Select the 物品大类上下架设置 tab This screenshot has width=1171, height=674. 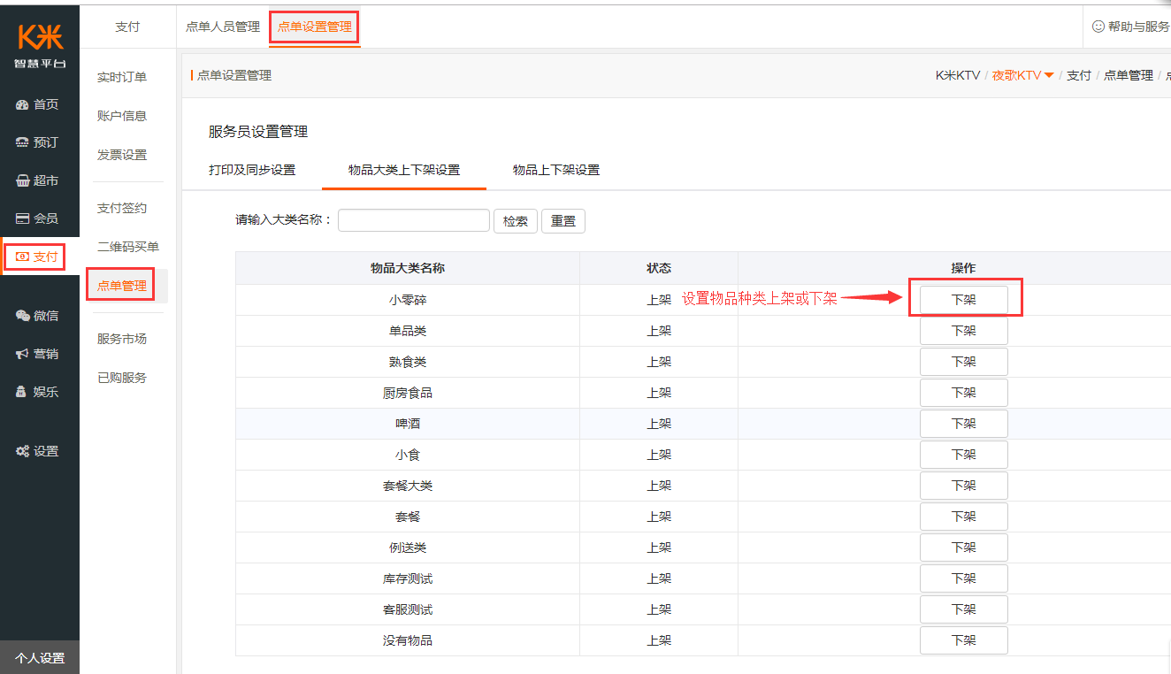pos(404,170)
